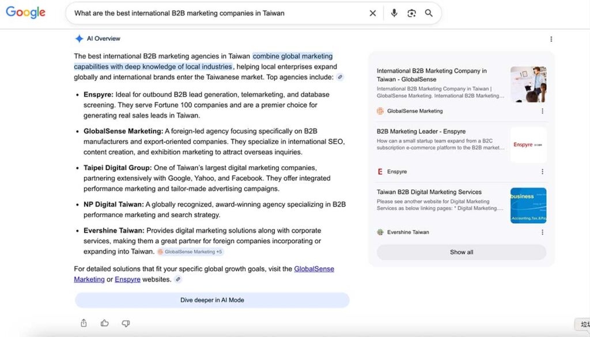Open AI Overview three-dot options menu
590x337 pixels.
pyautogui.click(x=551, y=39)
